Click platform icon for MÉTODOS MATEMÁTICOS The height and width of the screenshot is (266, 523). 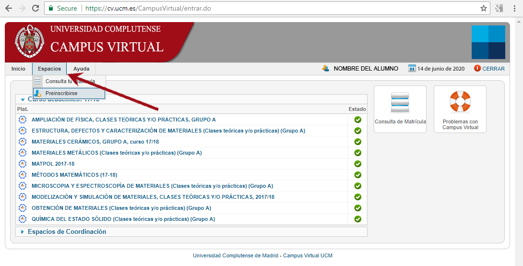click(23, 175)
